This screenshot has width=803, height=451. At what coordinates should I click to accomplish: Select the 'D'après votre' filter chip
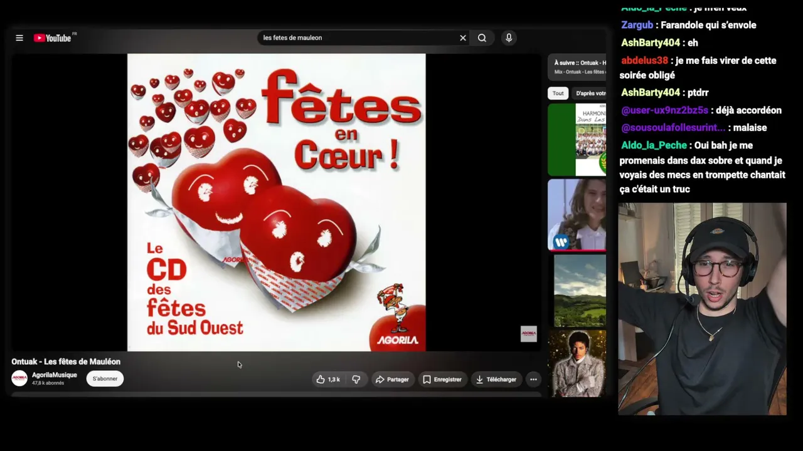pos(590,93)
